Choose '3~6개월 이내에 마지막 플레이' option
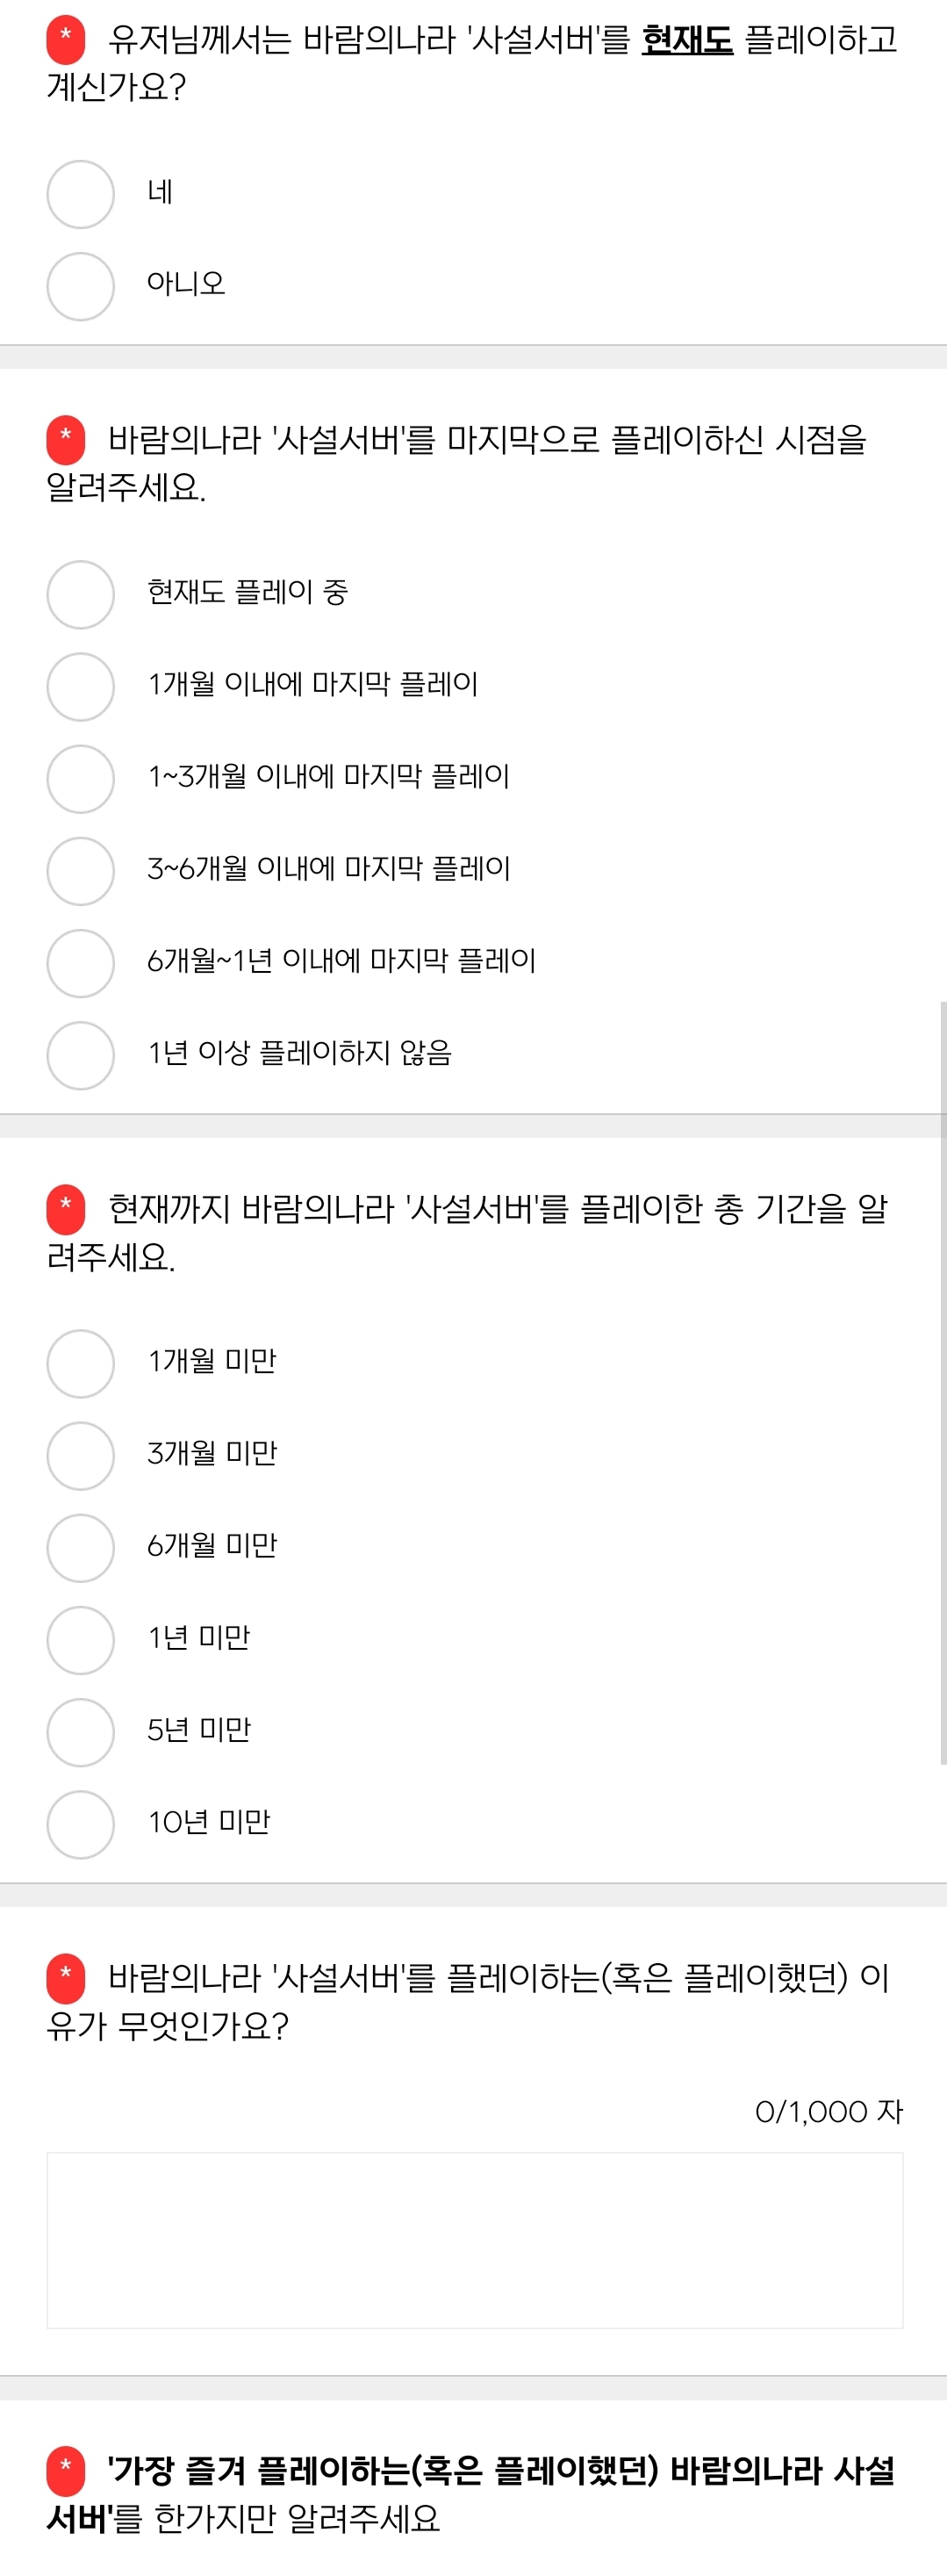947x2576 pixels. click(81, 870)
